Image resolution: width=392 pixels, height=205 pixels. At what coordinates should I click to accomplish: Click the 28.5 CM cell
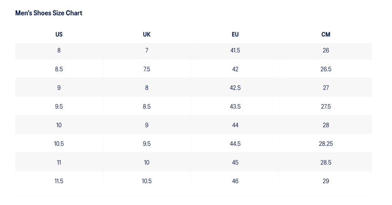click(326, 162)
